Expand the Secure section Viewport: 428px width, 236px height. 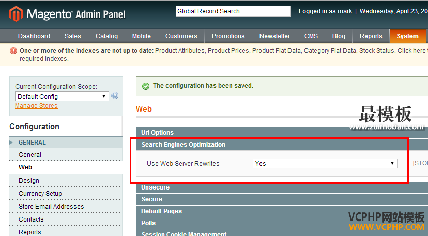click(282, 199)
